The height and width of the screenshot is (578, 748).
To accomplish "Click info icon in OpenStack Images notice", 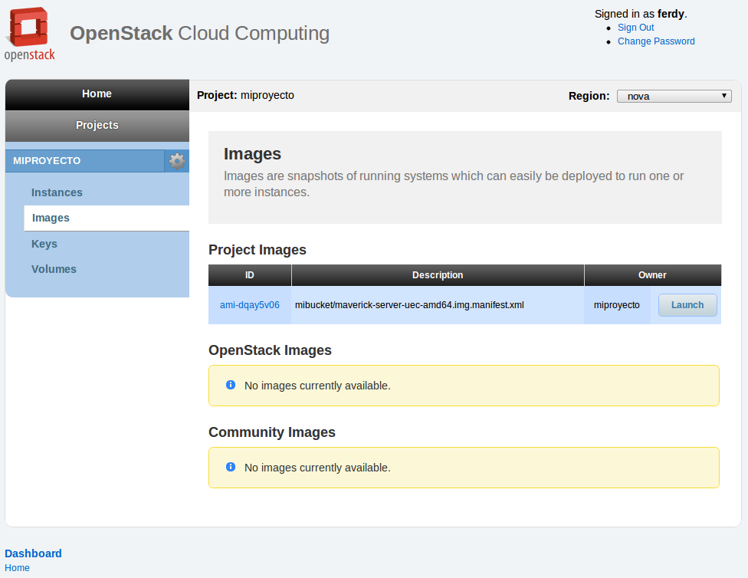I will coord(231,385).
